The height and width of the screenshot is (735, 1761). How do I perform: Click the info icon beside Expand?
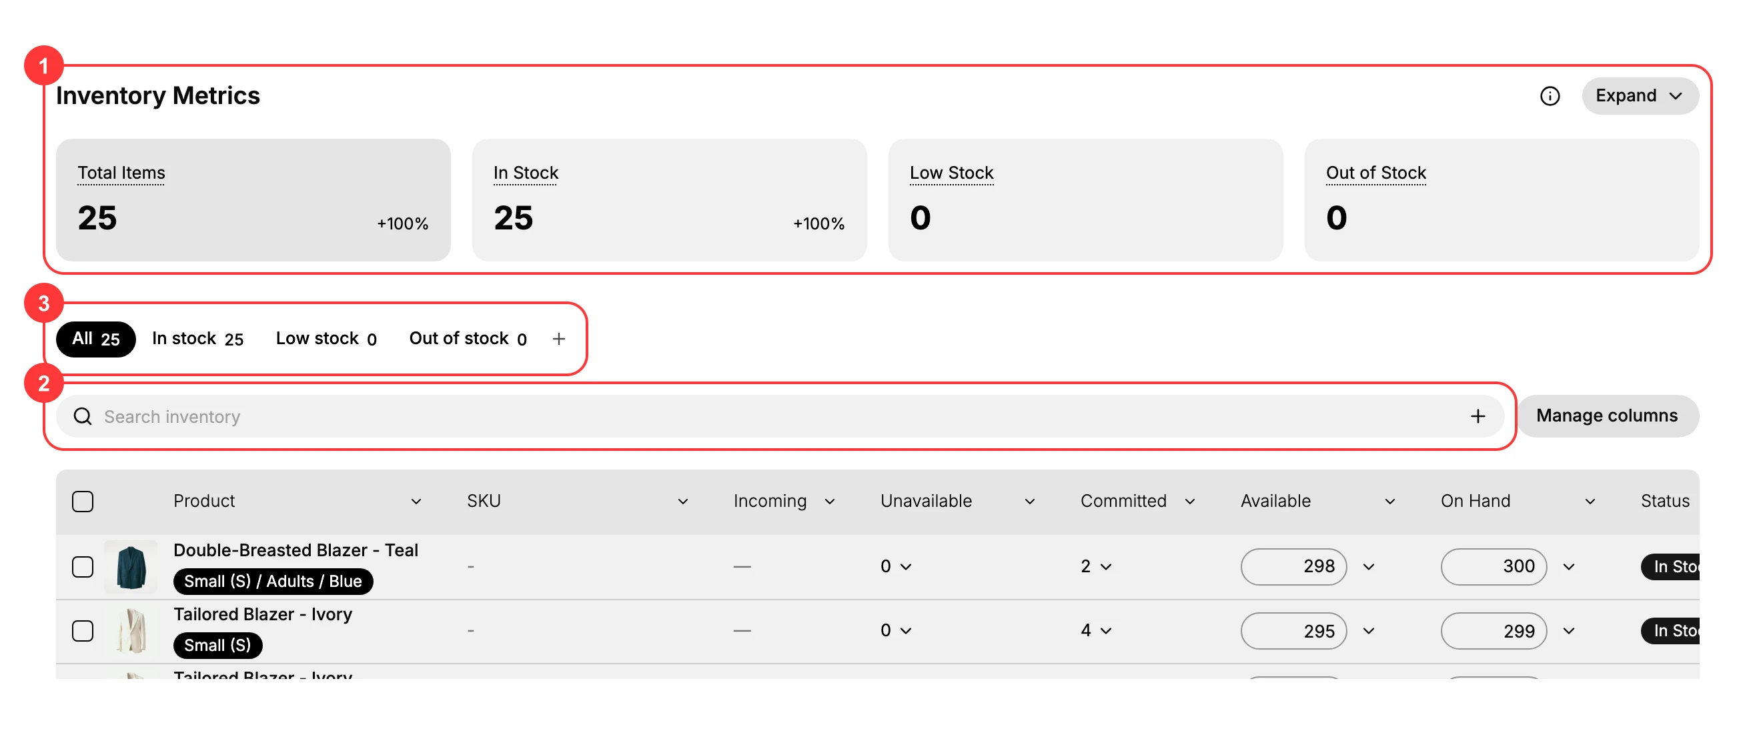tap(1550, 96)
